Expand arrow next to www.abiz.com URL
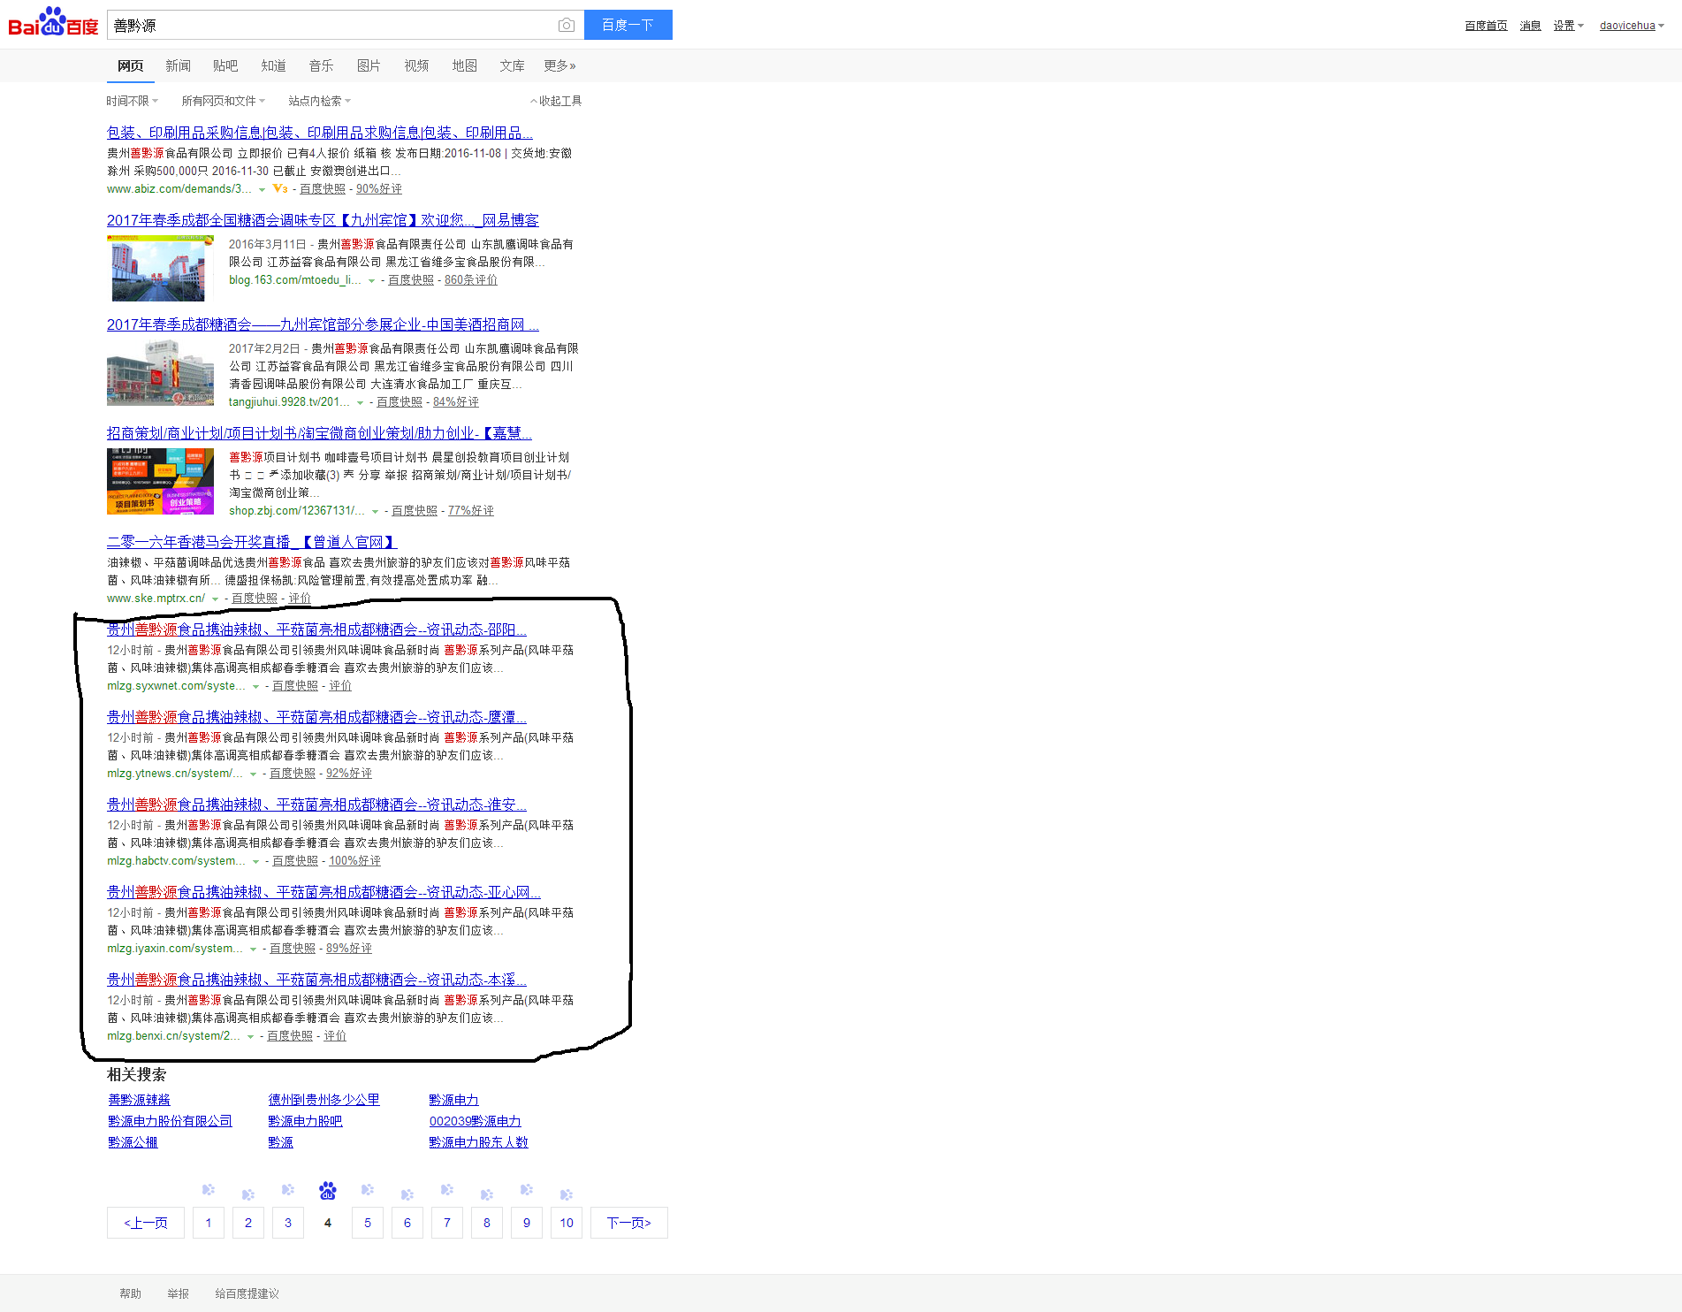This screenshot has height=1312, width=1682. [262, 190]
